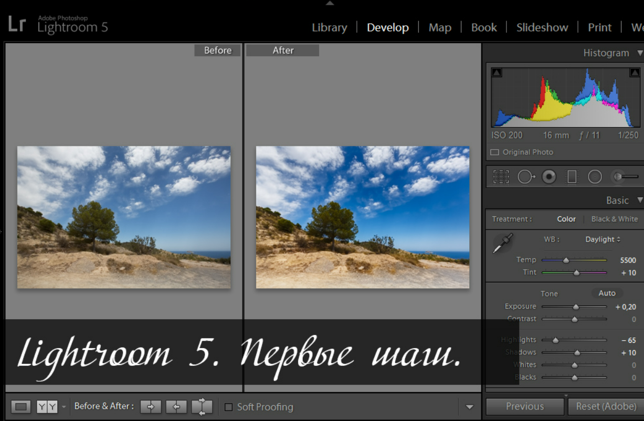644x421 pixels.
Task: Click the Highlights value -65
Action: [628, 340]
